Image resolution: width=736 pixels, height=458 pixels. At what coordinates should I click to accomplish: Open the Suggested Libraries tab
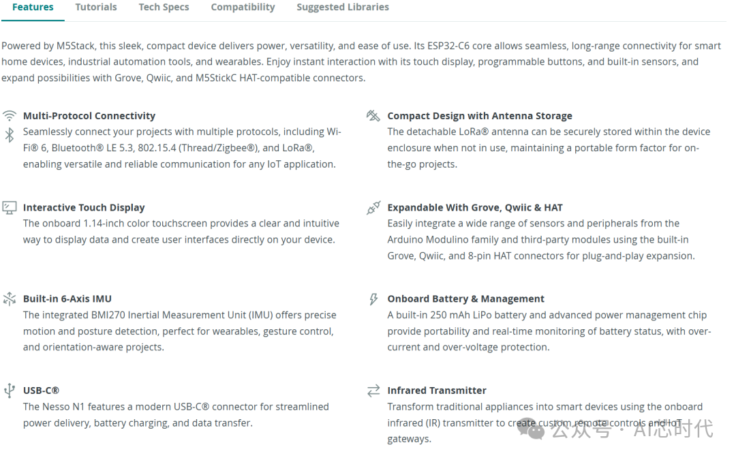click(343, 7)
